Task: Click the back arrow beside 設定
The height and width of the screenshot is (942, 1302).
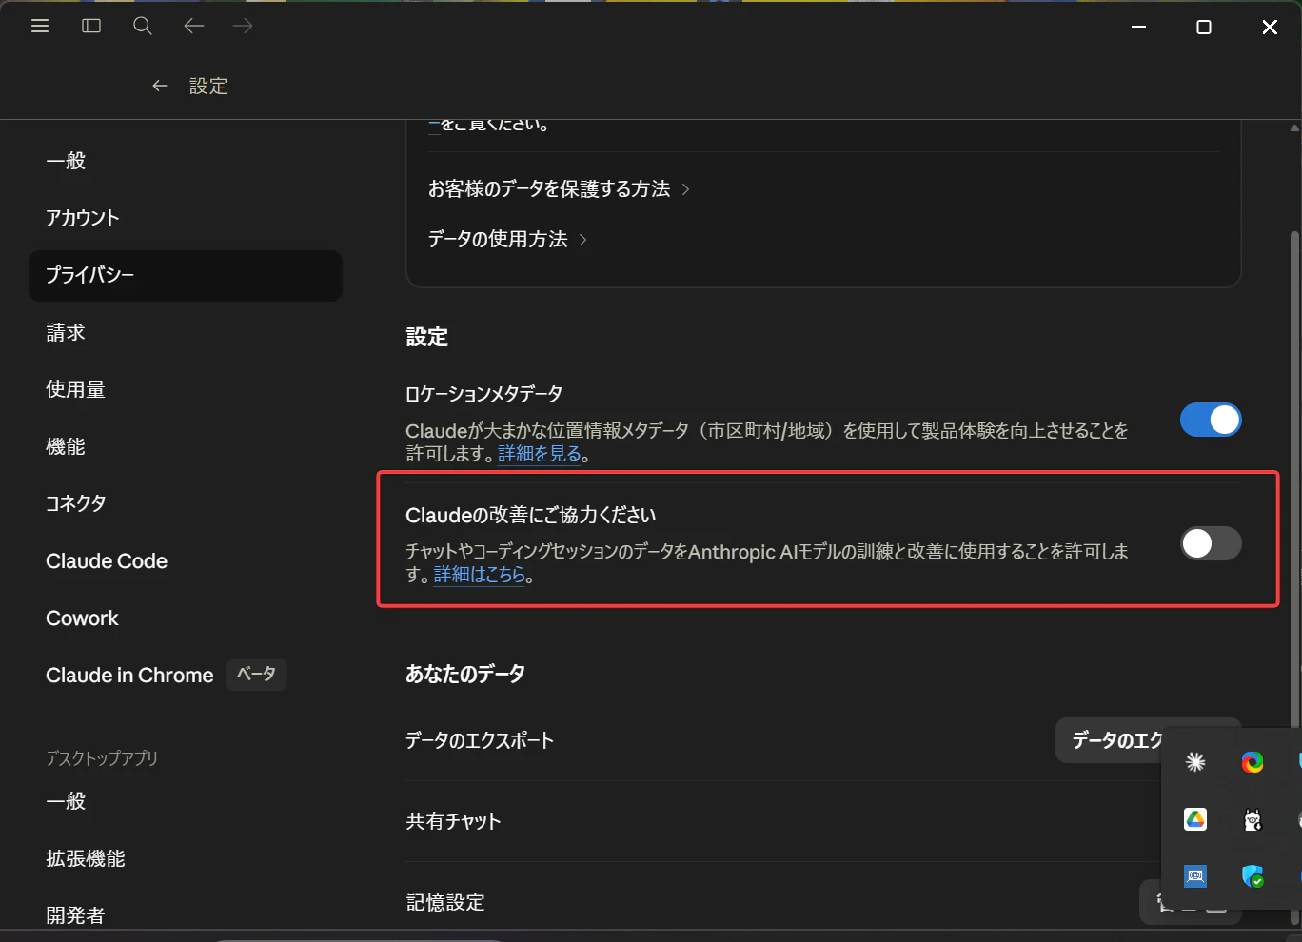Action: coord(160,86)
